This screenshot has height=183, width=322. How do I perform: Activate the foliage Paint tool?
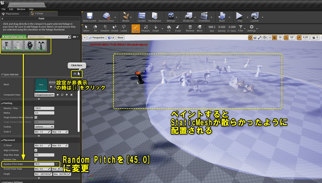pyautogui.click(x=136, y=28)
